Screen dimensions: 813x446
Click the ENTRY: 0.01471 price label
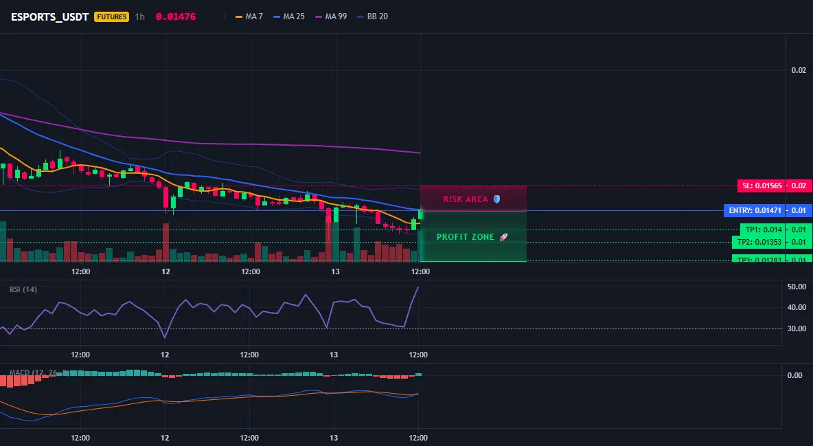(x=755, y=210)
